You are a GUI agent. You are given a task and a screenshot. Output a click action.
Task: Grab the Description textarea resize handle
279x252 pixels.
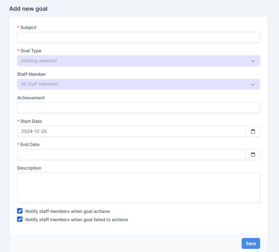pyautogui.click(x=259, y=201)
